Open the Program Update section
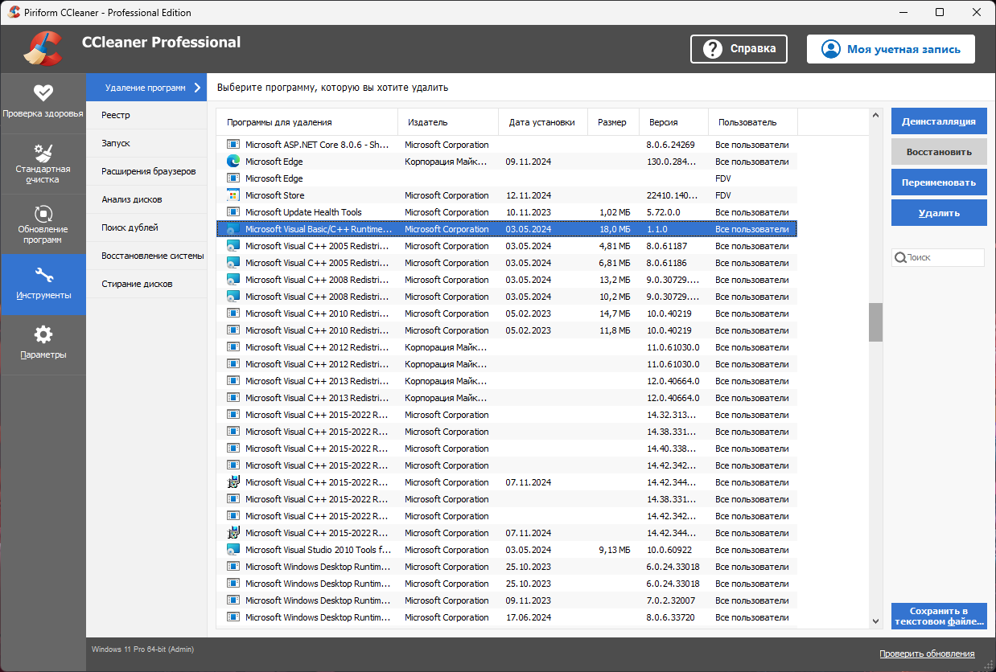The width and height of the screenshot is (996, 672). 43,224
